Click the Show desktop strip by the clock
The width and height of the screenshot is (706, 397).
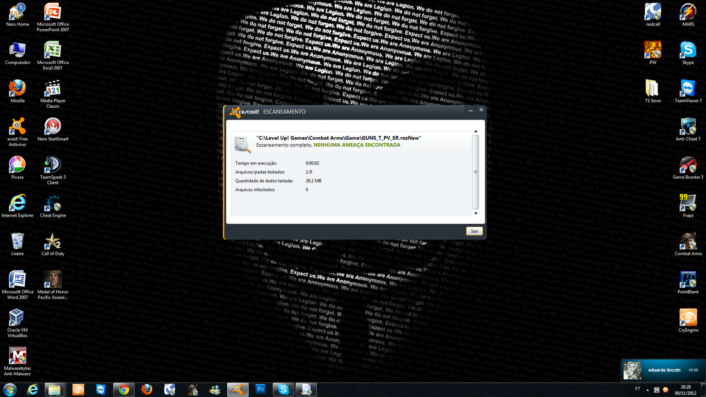(703, 390)
